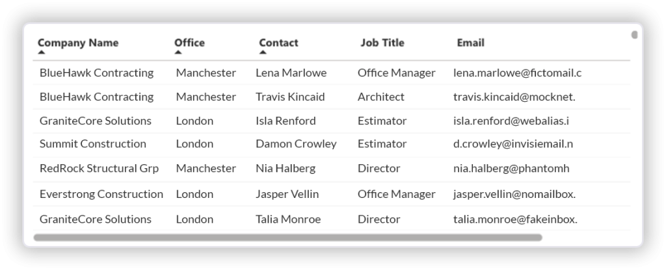666x270 pixels.
Task: Click Damon Crowley's Estimator job title
Action: point(382,144)
